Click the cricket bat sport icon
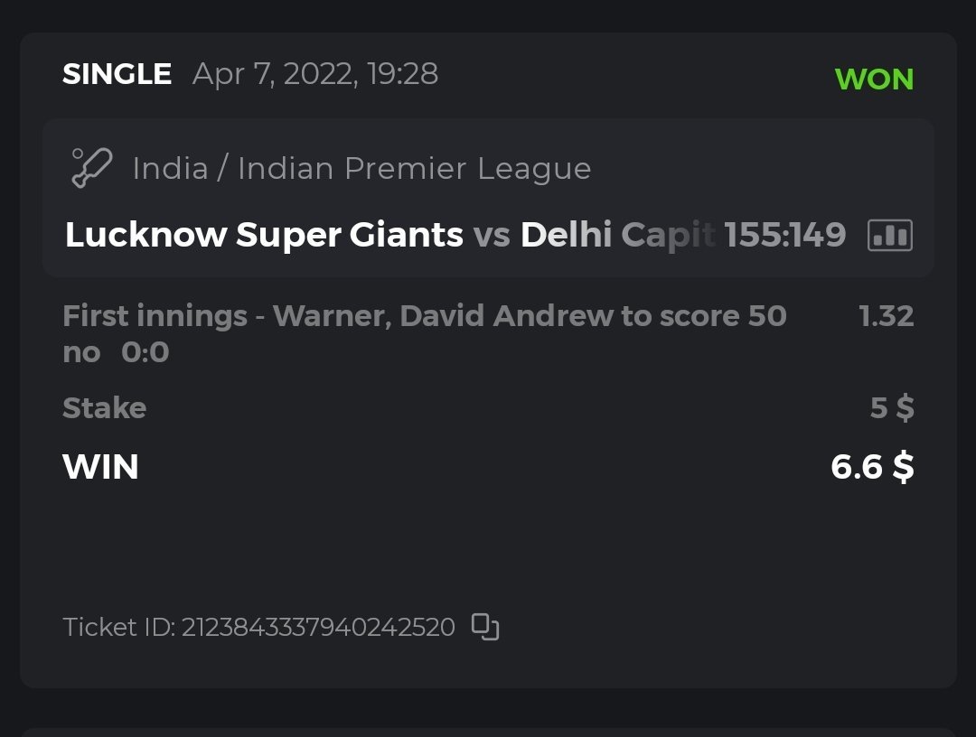The image size is (976, 737). click(91, 168)
